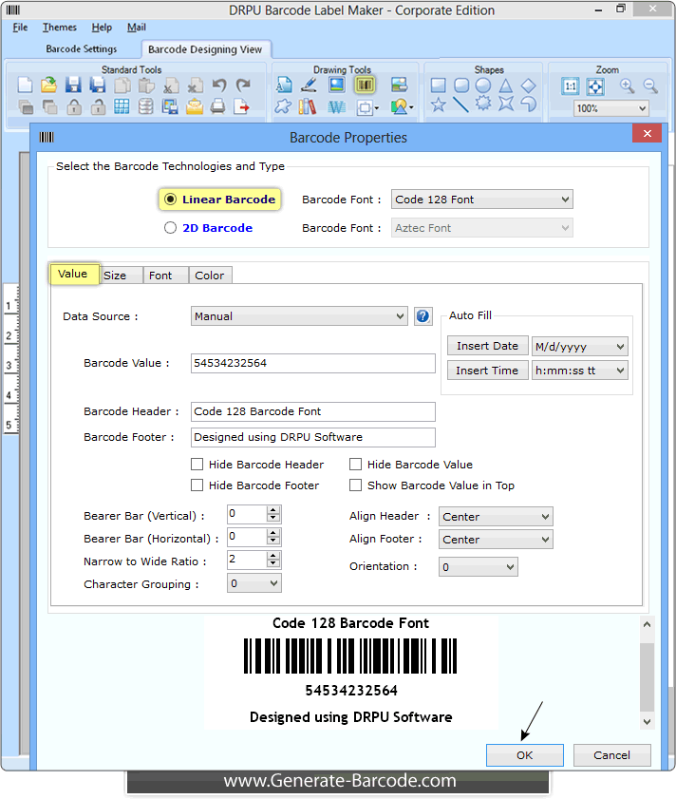
Task: Click the Barcode Footer text field
Action: pos(312,437)
